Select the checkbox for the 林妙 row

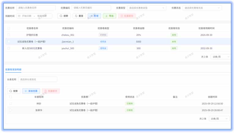11,104
